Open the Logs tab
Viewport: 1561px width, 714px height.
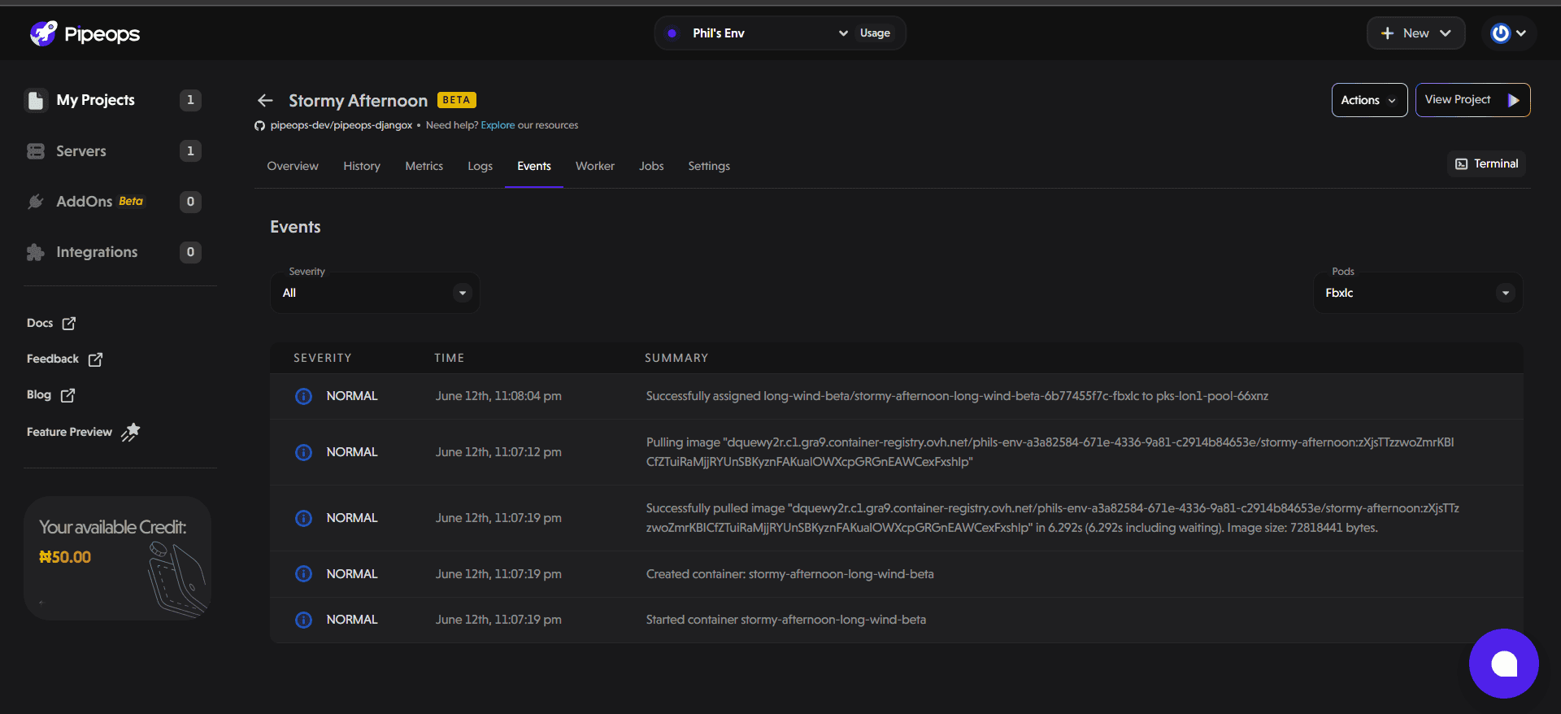(480, 166)
